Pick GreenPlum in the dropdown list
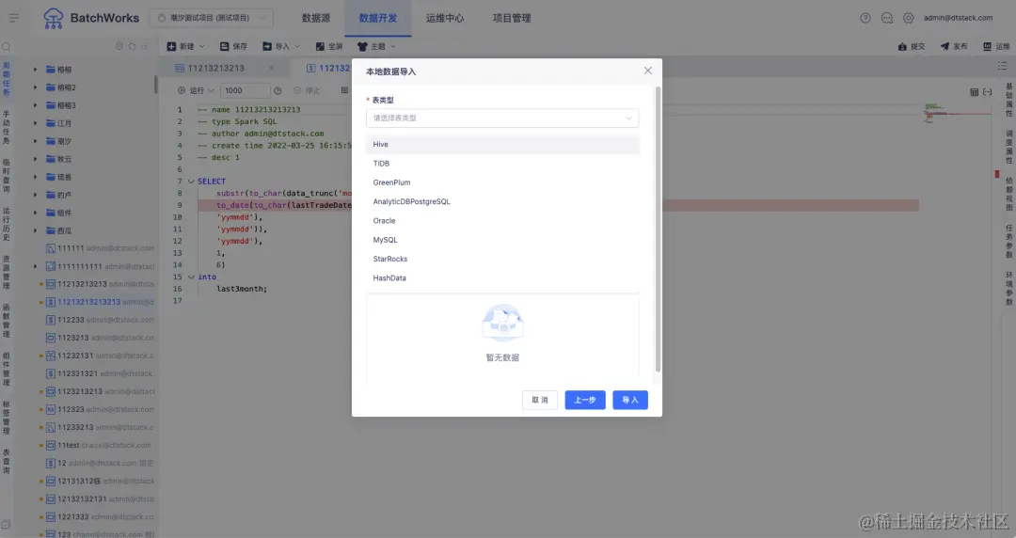The width and height of the screenshot is (1016, 538). [502, 182]
